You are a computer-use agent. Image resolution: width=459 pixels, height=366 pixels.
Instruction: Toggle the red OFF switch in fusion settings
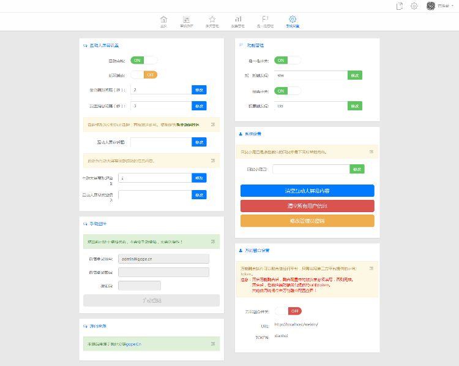coord(288,311)
